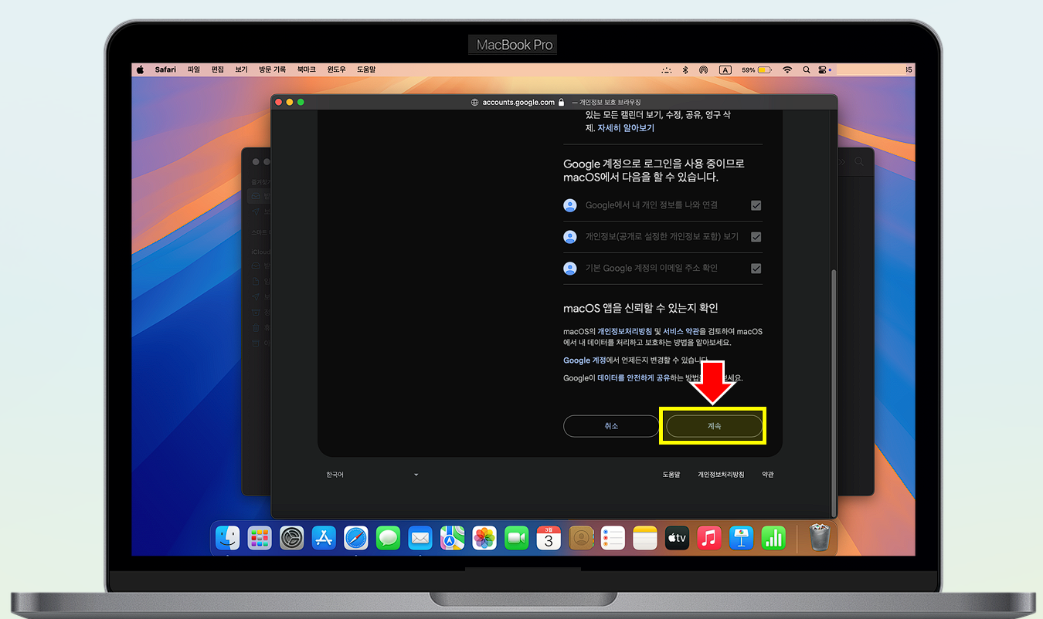Open the 서비스 약관 link
Viewport: 1043px width, 619px height.
[x=681, y=331]
